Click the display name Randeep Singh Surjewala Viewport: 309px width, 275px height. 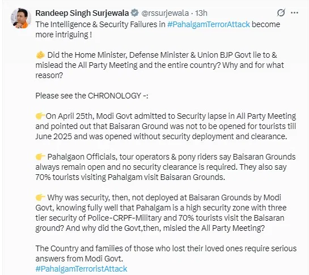click(82, 13)
